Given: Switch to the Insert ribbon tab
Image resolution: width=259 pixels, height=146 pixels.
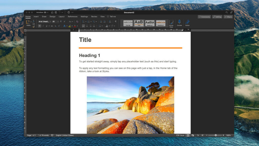Looking at the screenshot, I should (36, 17).
